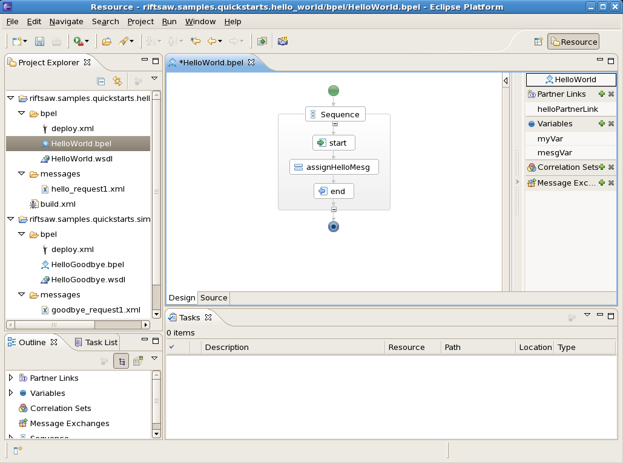Open Project Explorer view menu dropdown
This screenshot has width=623, height=463.
[154, 79]
